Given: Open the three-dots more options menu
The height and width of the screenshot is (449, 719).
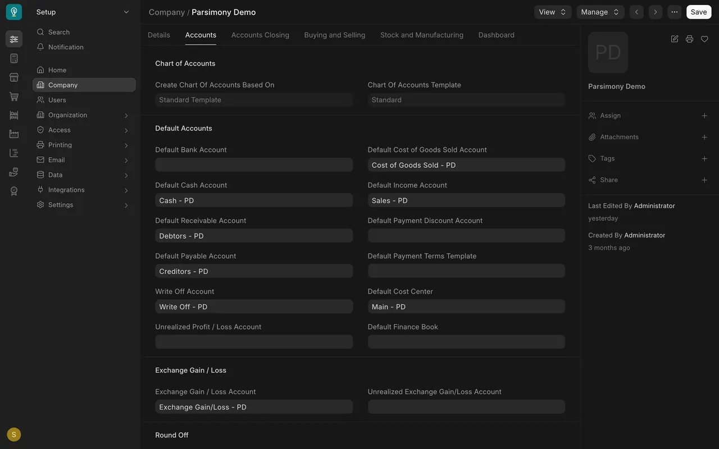Looking at the screenshot, I should coord(675,12).
